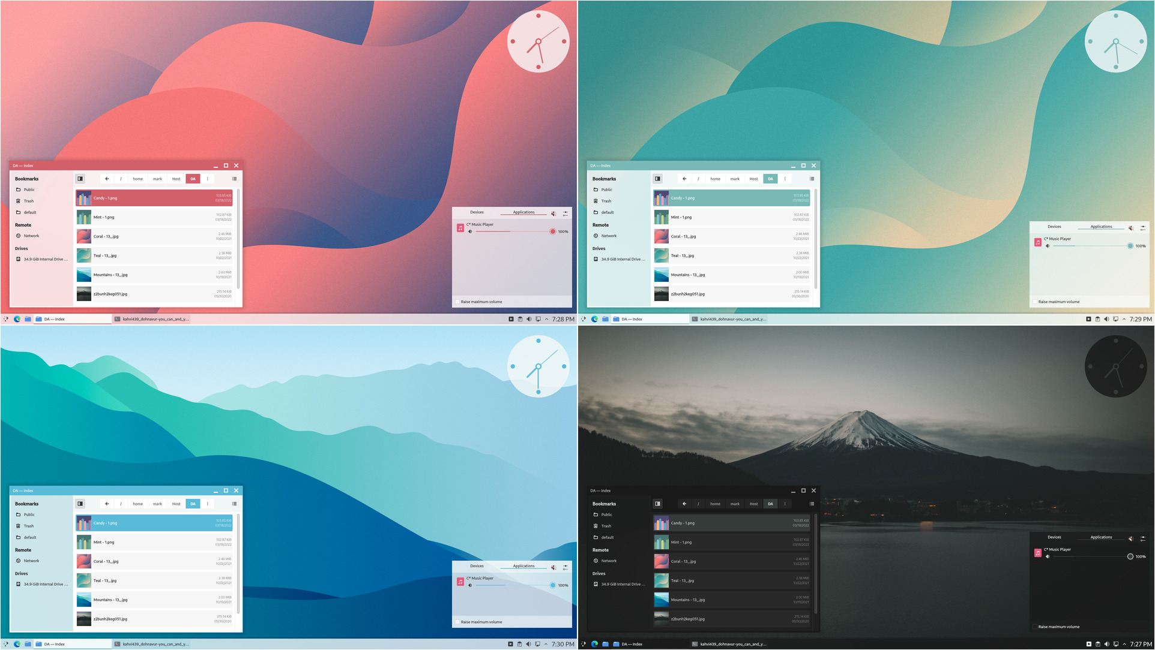Viewport: 1155px width, 650px height.
Task: Adjust Music Player volume slider in blue panel
Action: (514, 585)
